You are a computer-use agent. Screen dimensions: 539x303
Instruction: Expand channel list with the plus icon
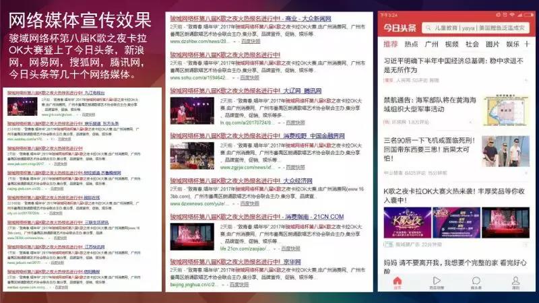526,44
